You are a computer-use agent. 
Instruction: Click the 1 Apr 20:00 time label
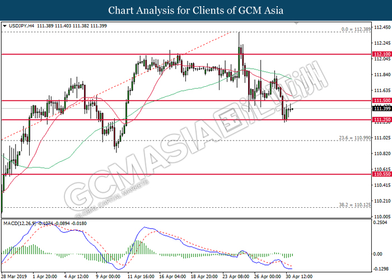point(45,277)
